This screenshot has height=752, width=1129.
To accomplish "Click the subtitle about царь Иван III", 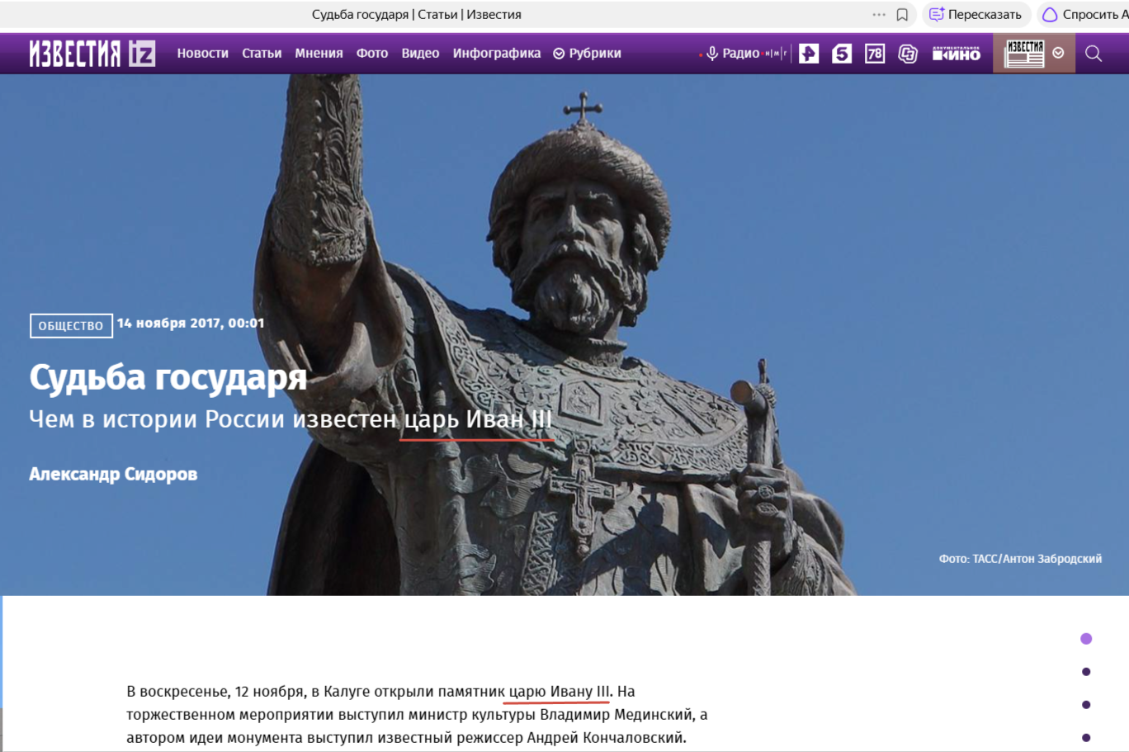I will point(291,419).
